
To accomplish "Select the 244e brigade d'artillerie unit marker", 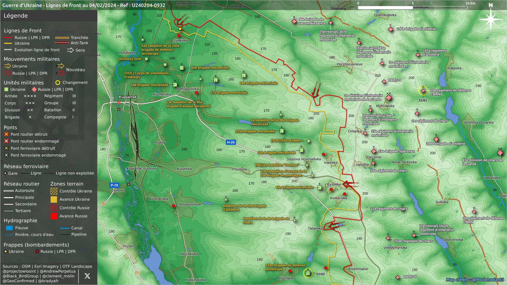I will tap(391, 29).
